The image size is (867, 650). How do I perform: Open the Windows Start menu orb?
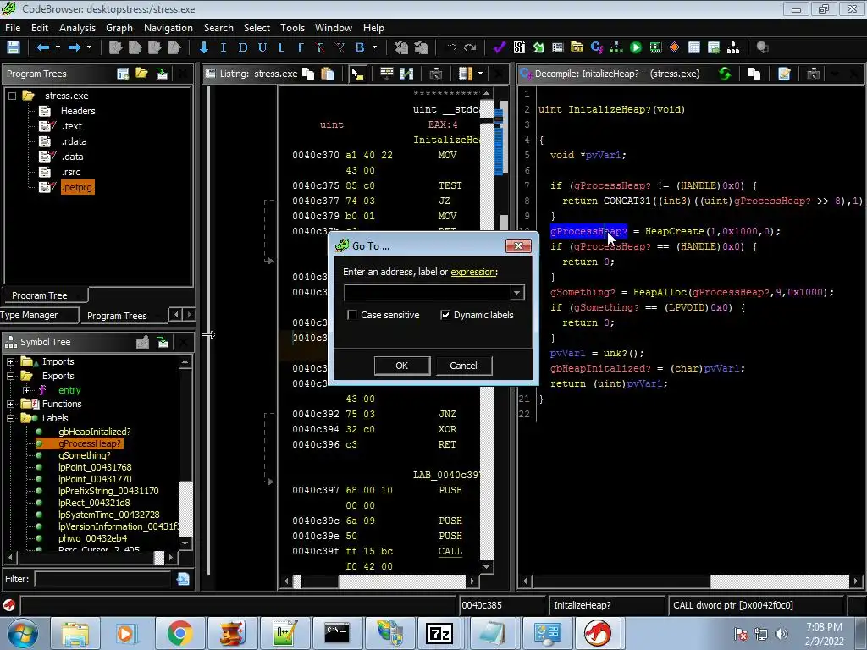23,633
